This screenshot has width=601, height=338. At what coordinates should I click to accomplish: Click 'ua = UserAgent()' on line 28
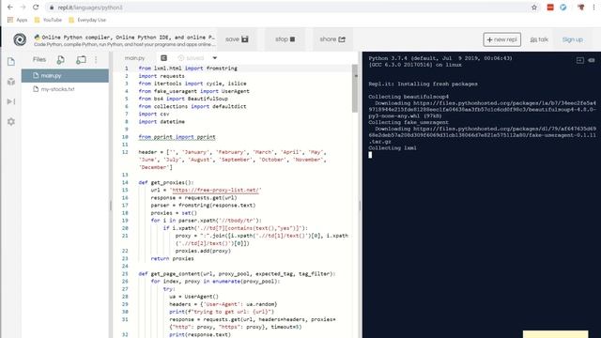(x=193, y=297)
